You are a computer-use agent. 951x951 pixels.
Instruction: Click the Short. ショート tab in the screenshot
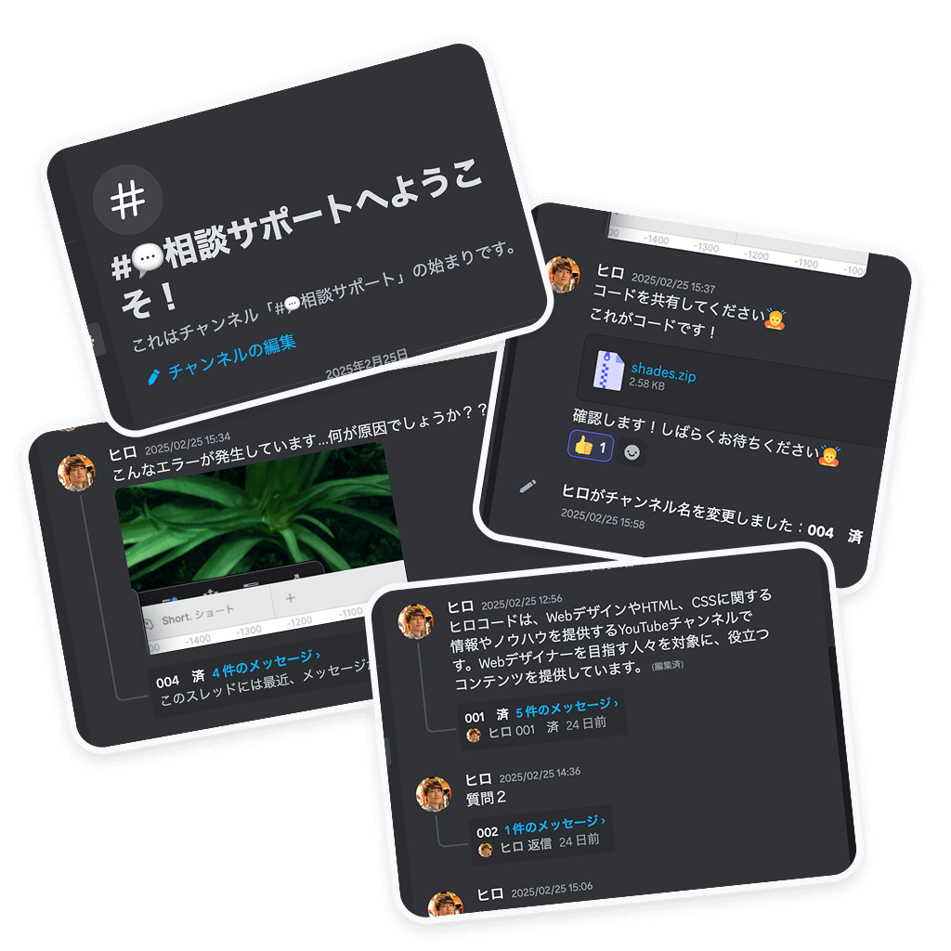click(198, 615)
